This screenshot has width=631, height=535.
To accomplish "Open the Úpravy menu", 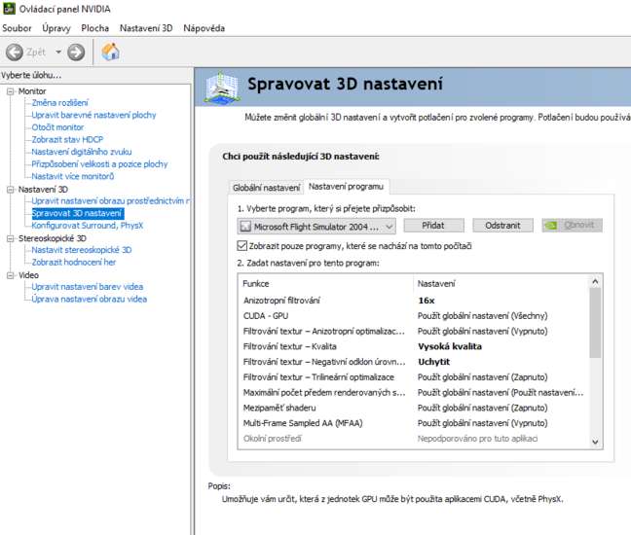I will (x=56, y=28).
